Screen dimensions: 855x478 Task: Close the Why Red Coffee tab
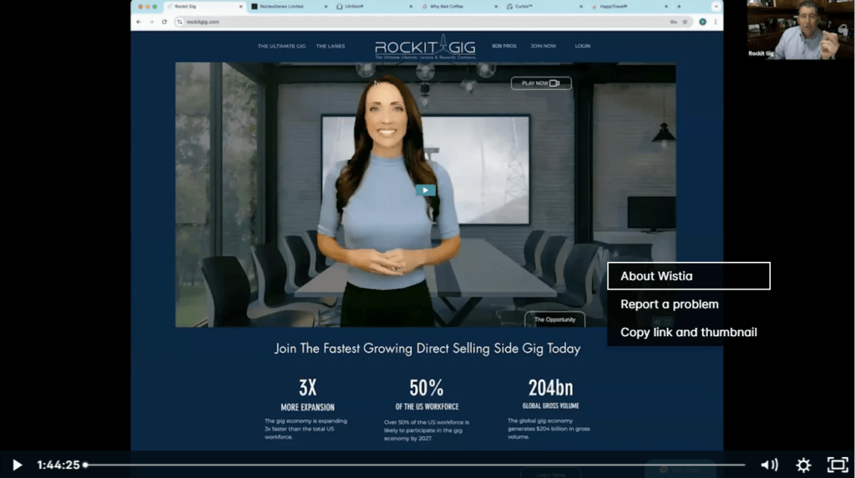[496, 7]
